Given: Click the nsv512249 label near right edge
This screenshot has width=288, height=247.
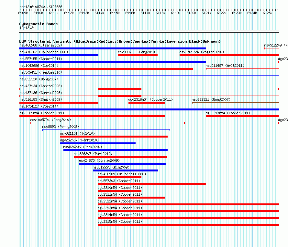Looking at the screenshot, I should 276,45.
